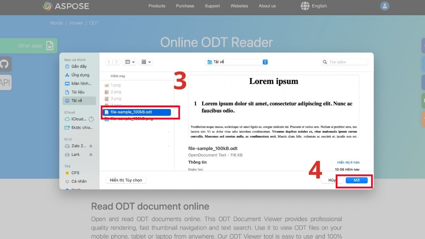This screenshot has height=239, width=425.
Task: Open the Tài liệu documents sidebar folder
Action: (x=75, y=92)
